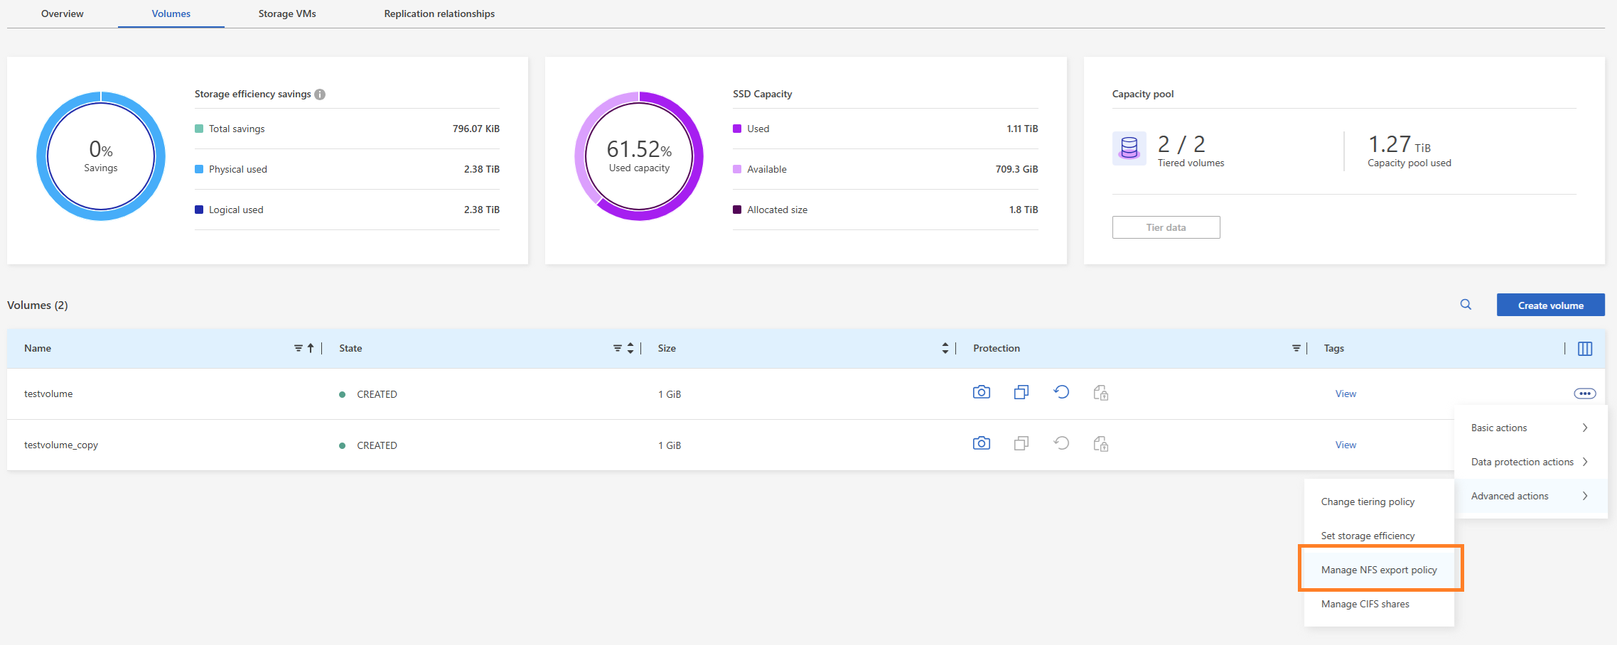Viewport: 1617px width, 645px height.
Task: Open the View tags link for testvolume
Action: (1345, 394)
